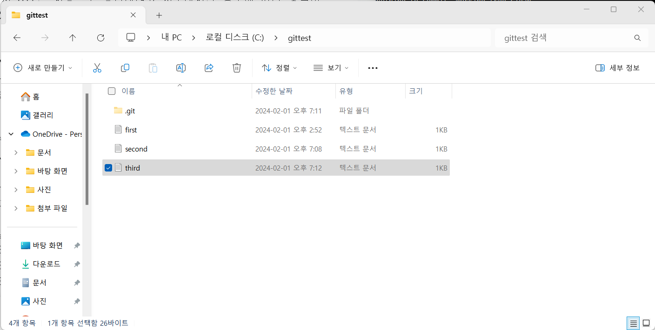
Task: Toggle the select-all checkbox in header
Action: click(x=112, y=91)
